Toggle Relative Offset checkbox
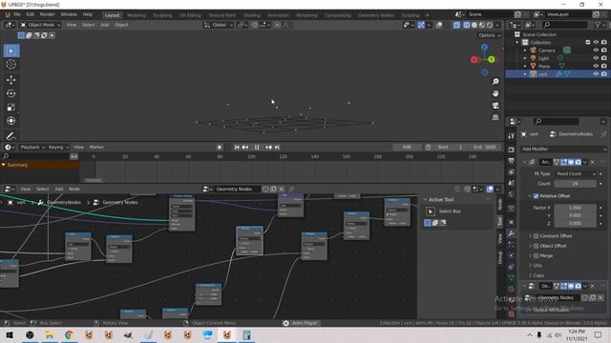 click(x=536, y=196)
